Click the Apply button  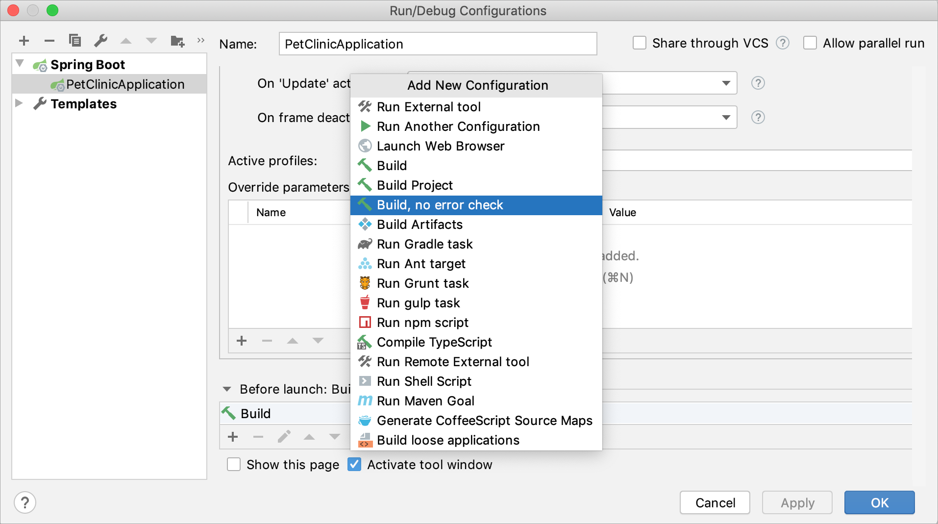(x=797, y=502)
